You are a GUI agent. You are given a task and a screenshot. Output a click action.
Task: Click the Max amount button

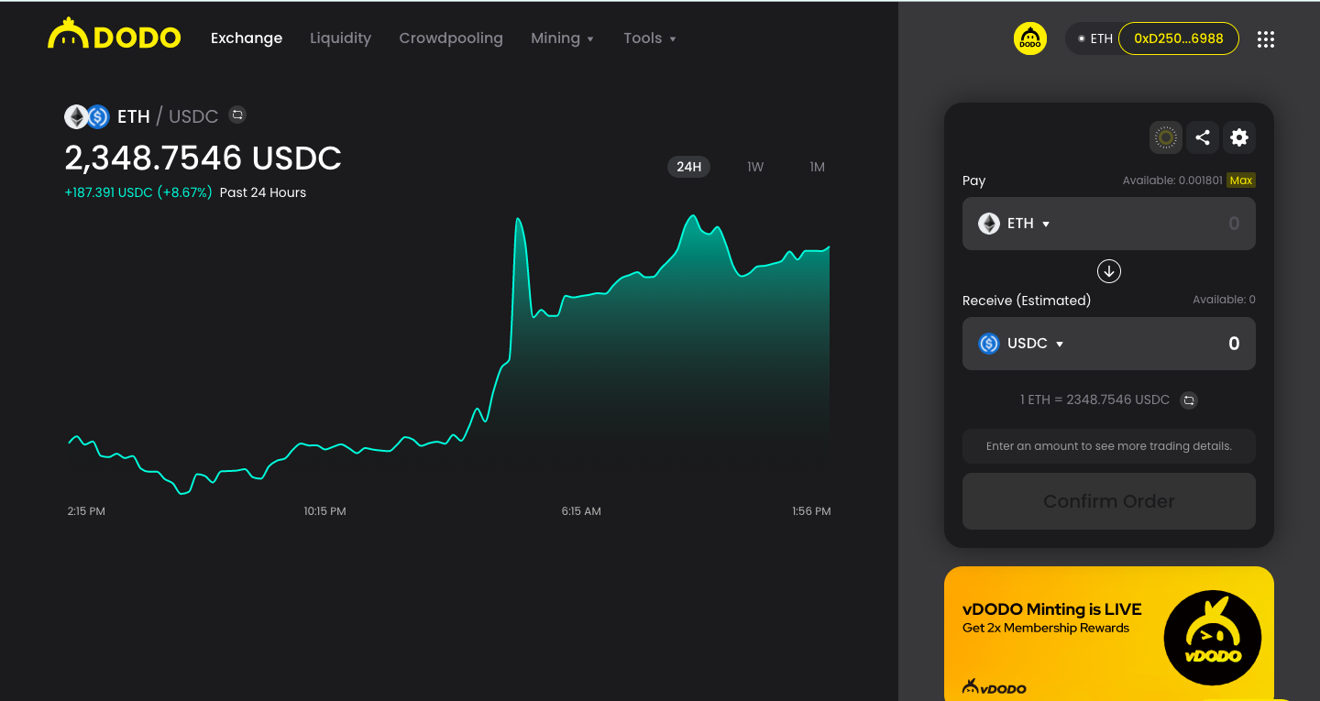[1241, 181]
